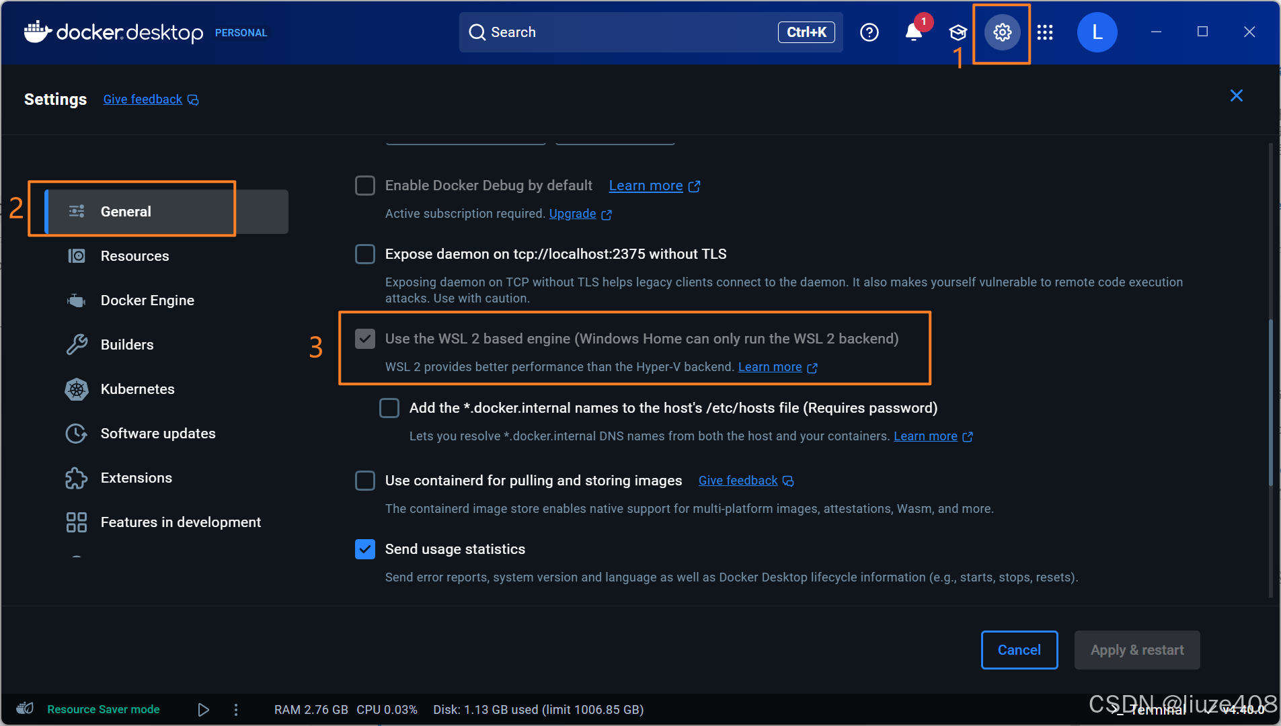This screenshot has height=726, width=1281.
Task: Open the help question-mark icon
Action: (869, 32)
